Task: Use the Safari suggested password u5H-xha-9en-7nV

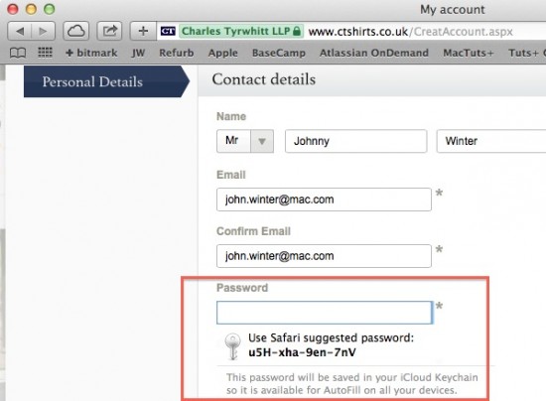Action: (x=331, y=345)
